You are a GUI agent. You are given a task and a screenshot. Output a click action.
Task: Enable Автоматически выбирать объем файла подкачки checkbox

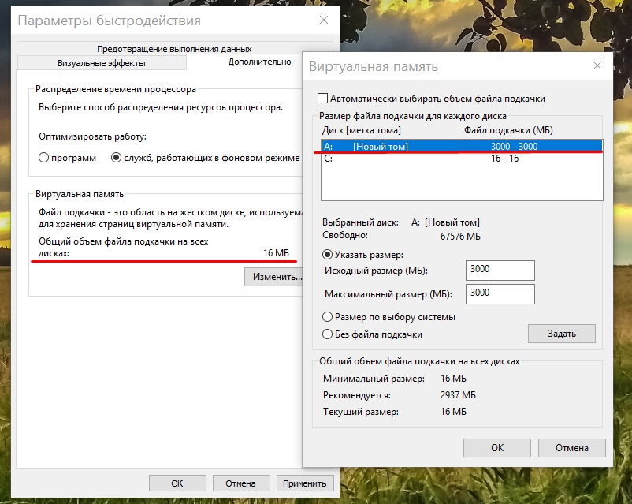click(322, 99)
